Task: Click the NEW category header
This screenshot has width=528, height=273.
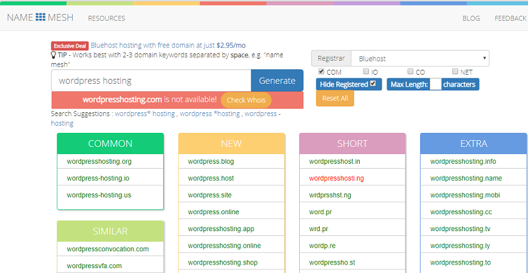Action: point(231,144)
